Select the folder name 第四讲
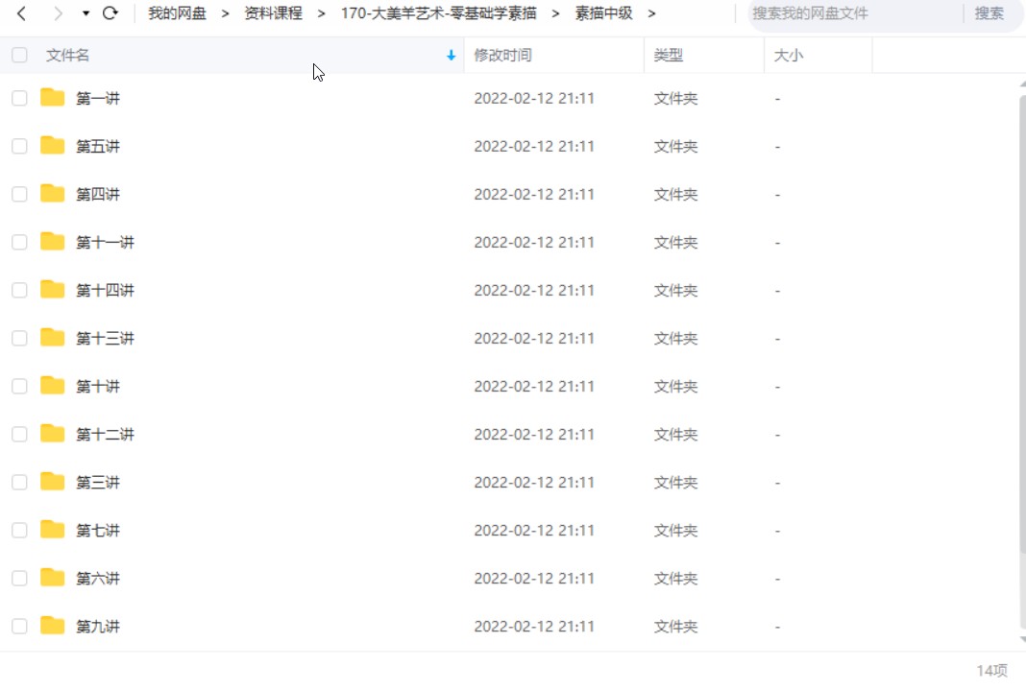Image resolution: width=1026 pixels, height=690 pixels. click(98, 194)
